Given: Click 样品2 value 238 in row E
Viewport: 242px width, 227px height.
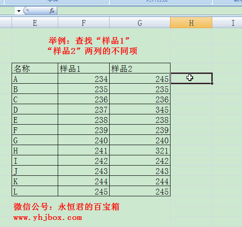Looking at the screenshot, I should [140, 119].
